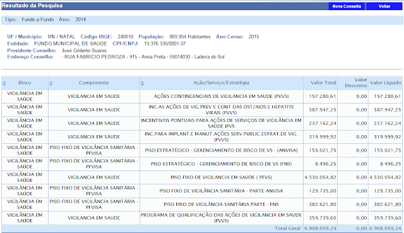Image resolution: width=404 pixels, height=233 pixels.
Task: Click Ano Censo value 2015
Action: click(254, 37)
